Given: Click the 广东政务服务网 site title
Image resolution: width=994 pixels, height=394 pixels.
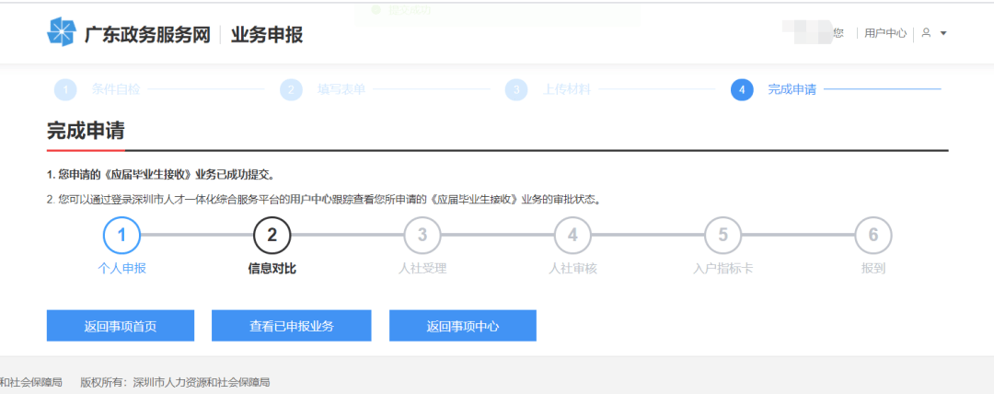Looking at the screenshot, I should [147, 34].
